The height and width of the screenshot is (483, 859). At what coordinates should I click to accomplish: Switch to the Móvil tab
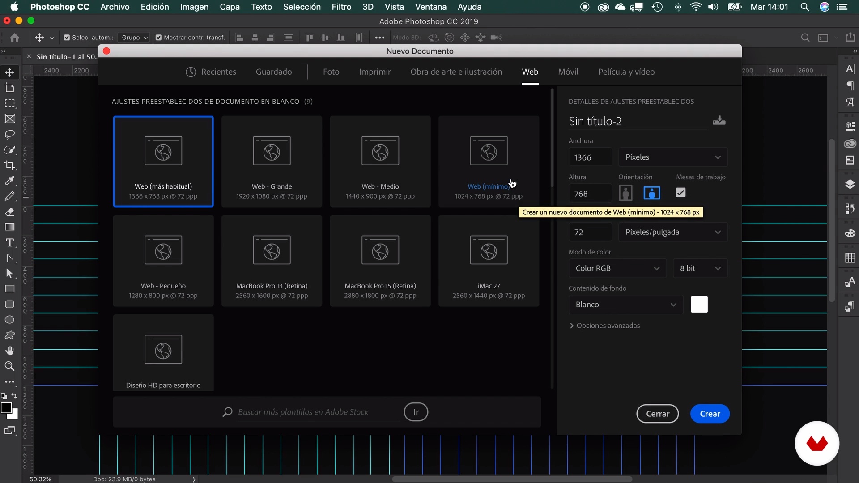pyautogui.click(x=568, y=72)
